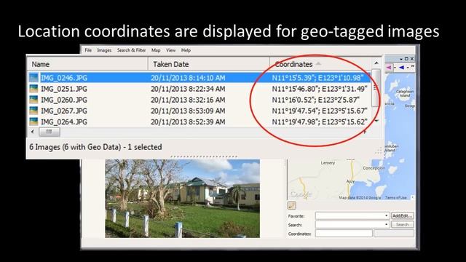The width and height of the screenshot is (466, 262).
Task: Select file name IMG_0260.JPG
Action: click(64, 100)
